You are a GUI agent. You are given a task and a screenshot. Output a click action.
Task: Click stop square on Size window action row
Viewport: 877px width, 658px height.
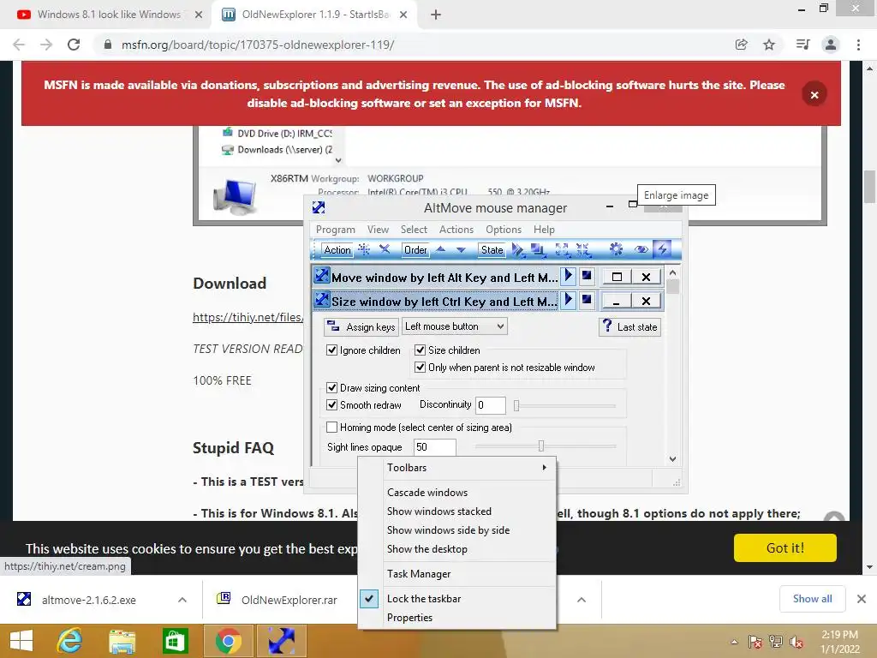tap(587, 300)
